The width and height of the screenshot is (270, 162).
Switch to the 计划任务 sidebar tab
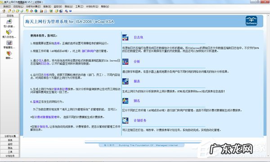(x=10, y=156)
